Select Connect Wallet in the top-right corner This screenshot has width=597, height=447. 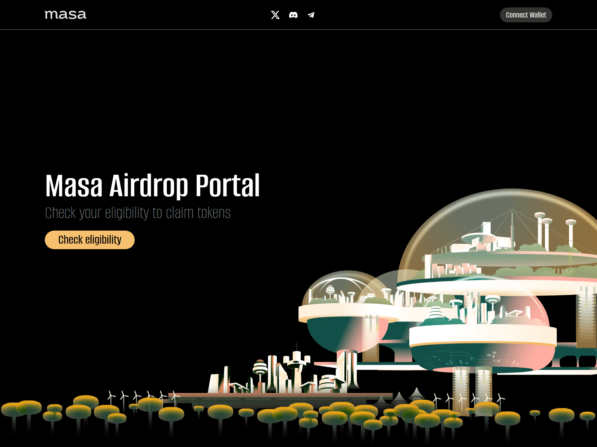point(526,15)
